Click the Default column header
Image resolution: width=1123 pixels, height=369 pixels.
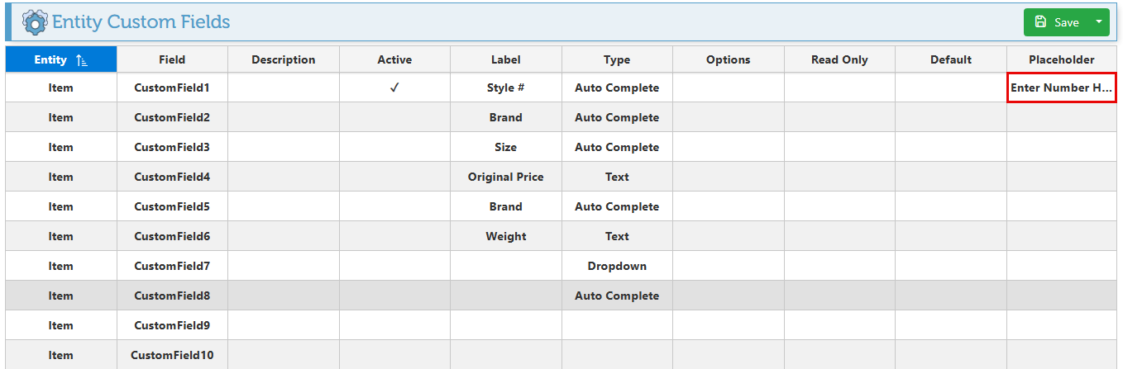point(950,59)
